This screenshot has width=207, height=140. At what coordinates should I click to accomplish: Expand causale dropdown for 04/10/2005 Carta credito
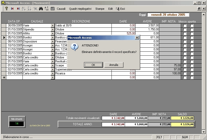[52, 57]
